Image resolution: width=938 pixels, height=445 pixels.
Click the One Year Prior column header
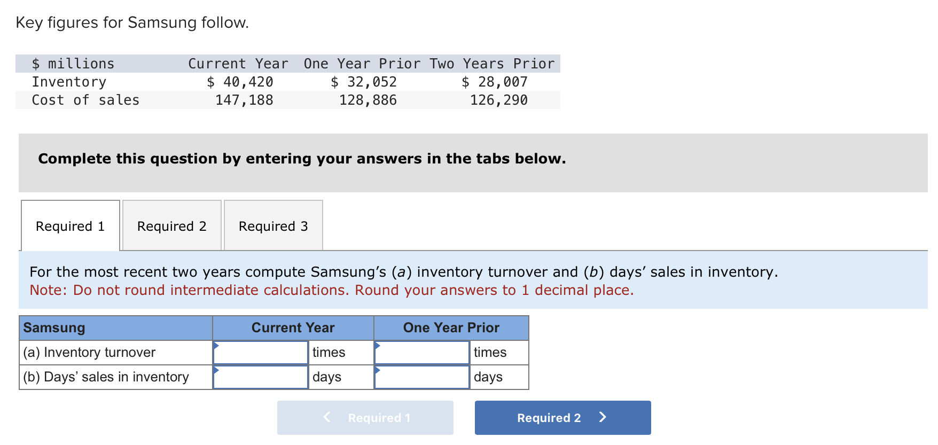point(451,327)
